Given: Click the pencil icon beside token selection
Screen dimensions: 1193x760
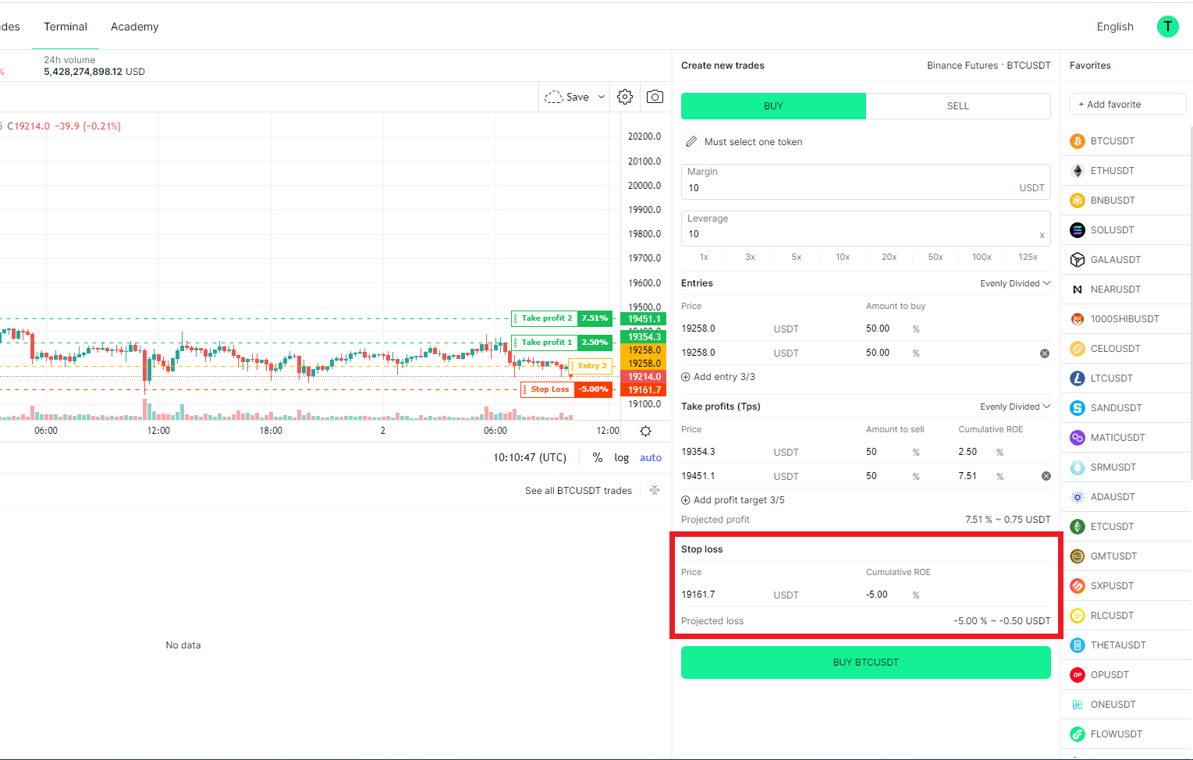Looking at the screenshot, I should [x=691, y=142].
